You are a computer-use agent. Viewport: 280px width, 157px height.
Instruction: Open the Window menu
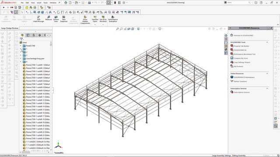pos(53,3)
